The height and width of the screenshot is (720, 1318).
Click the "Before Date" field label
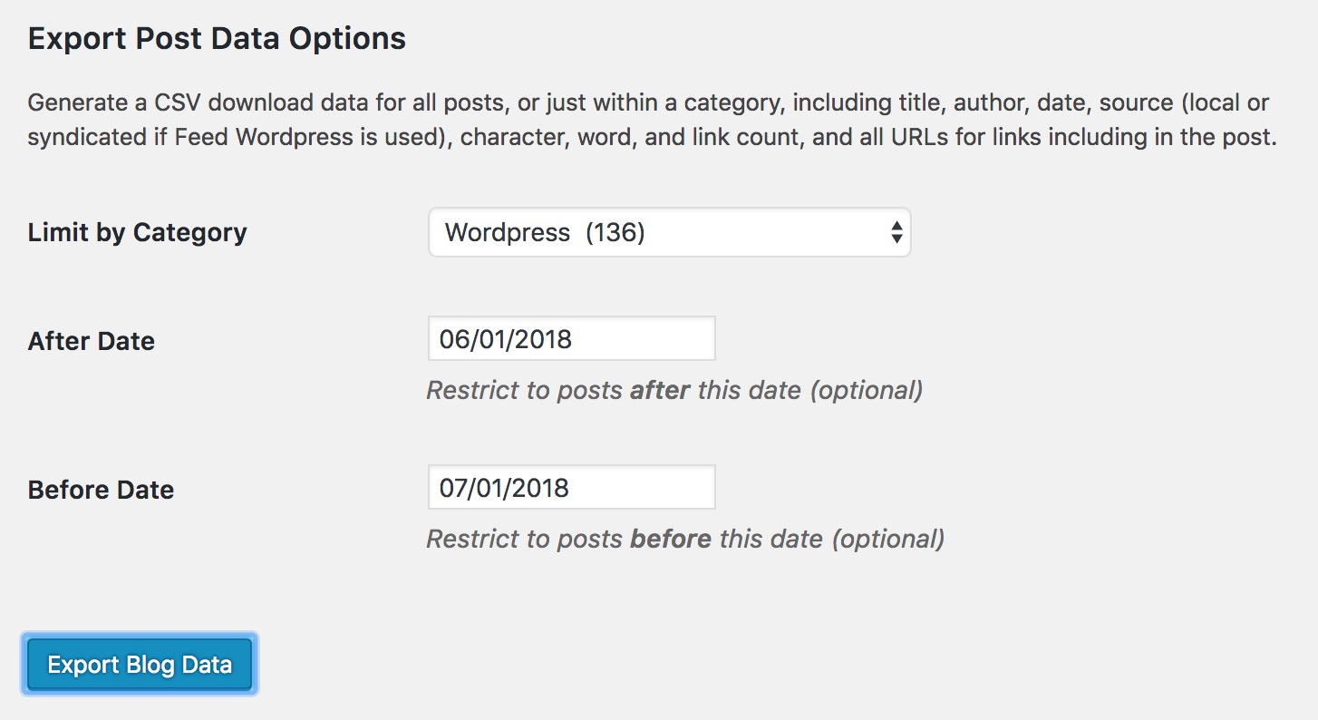[x=101, y=490]
